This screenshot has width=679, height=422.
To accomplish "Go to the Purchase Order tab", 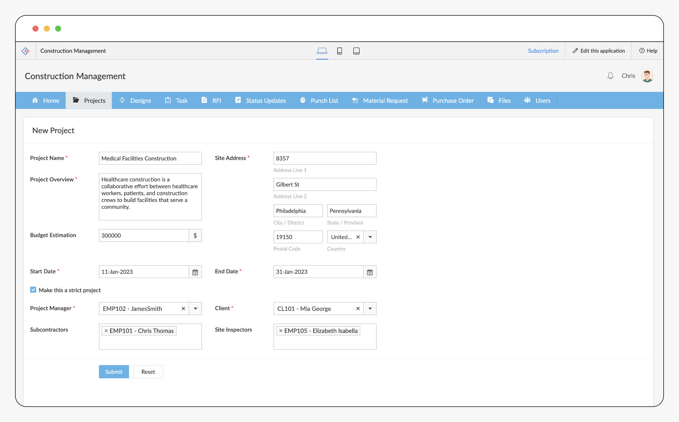I will coord(448,101).
